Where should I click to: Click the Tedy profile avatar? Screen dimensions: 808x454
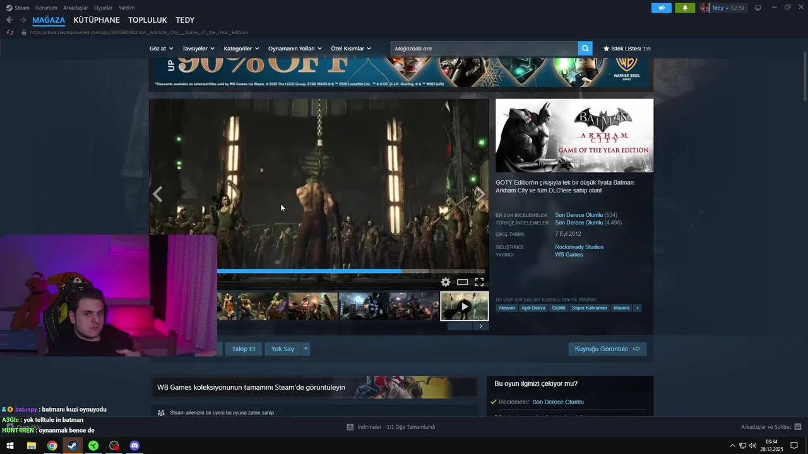pos(704,8)
